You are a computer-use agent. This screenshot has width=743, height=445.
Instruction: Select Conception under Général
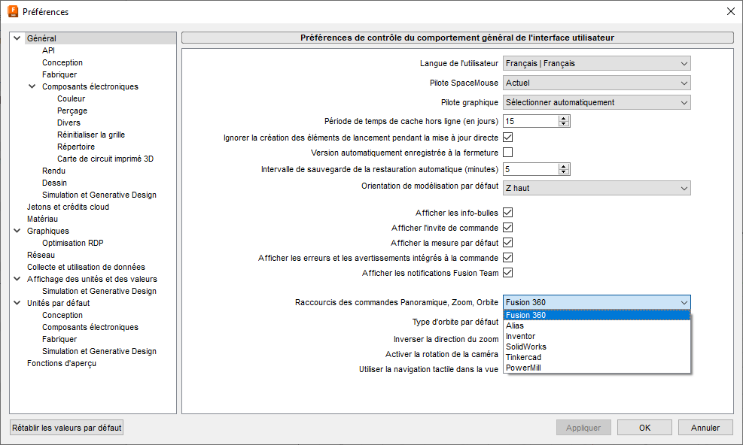[x=62, y=62]
